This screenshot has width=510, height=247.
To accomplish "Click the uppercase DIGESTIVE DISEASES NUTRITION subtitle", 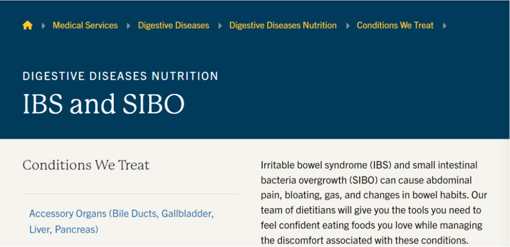I will pyautogui.click(x=120, y=76).
